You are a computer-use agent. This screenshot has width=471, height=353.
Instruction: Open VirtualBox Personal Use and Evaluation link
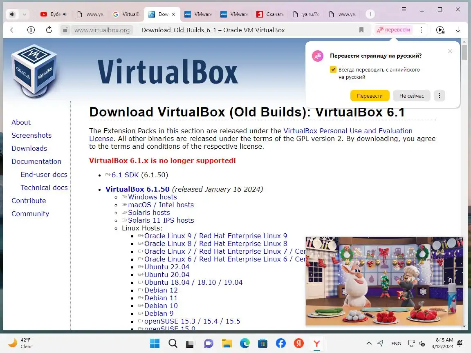[x=348, y=131]
